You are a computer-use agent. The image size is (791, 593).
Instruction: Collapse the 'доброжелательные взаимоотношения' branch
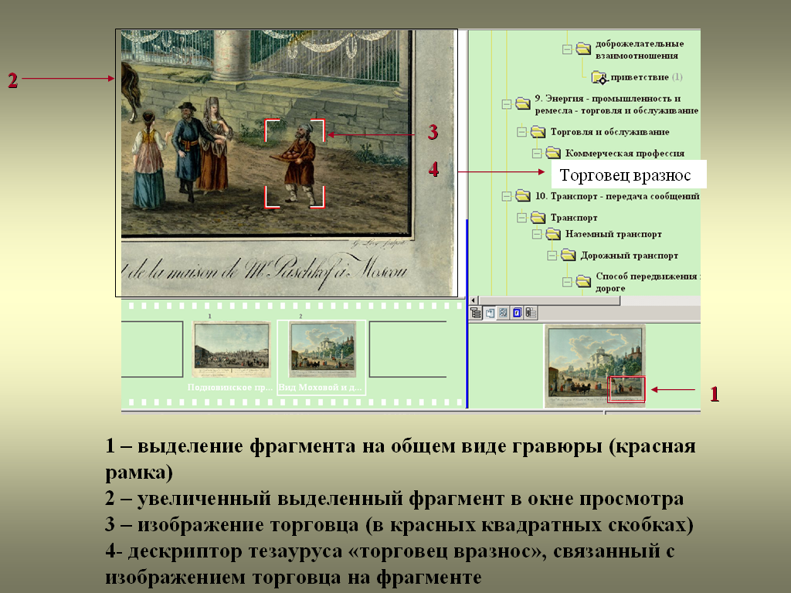[567, 49]
